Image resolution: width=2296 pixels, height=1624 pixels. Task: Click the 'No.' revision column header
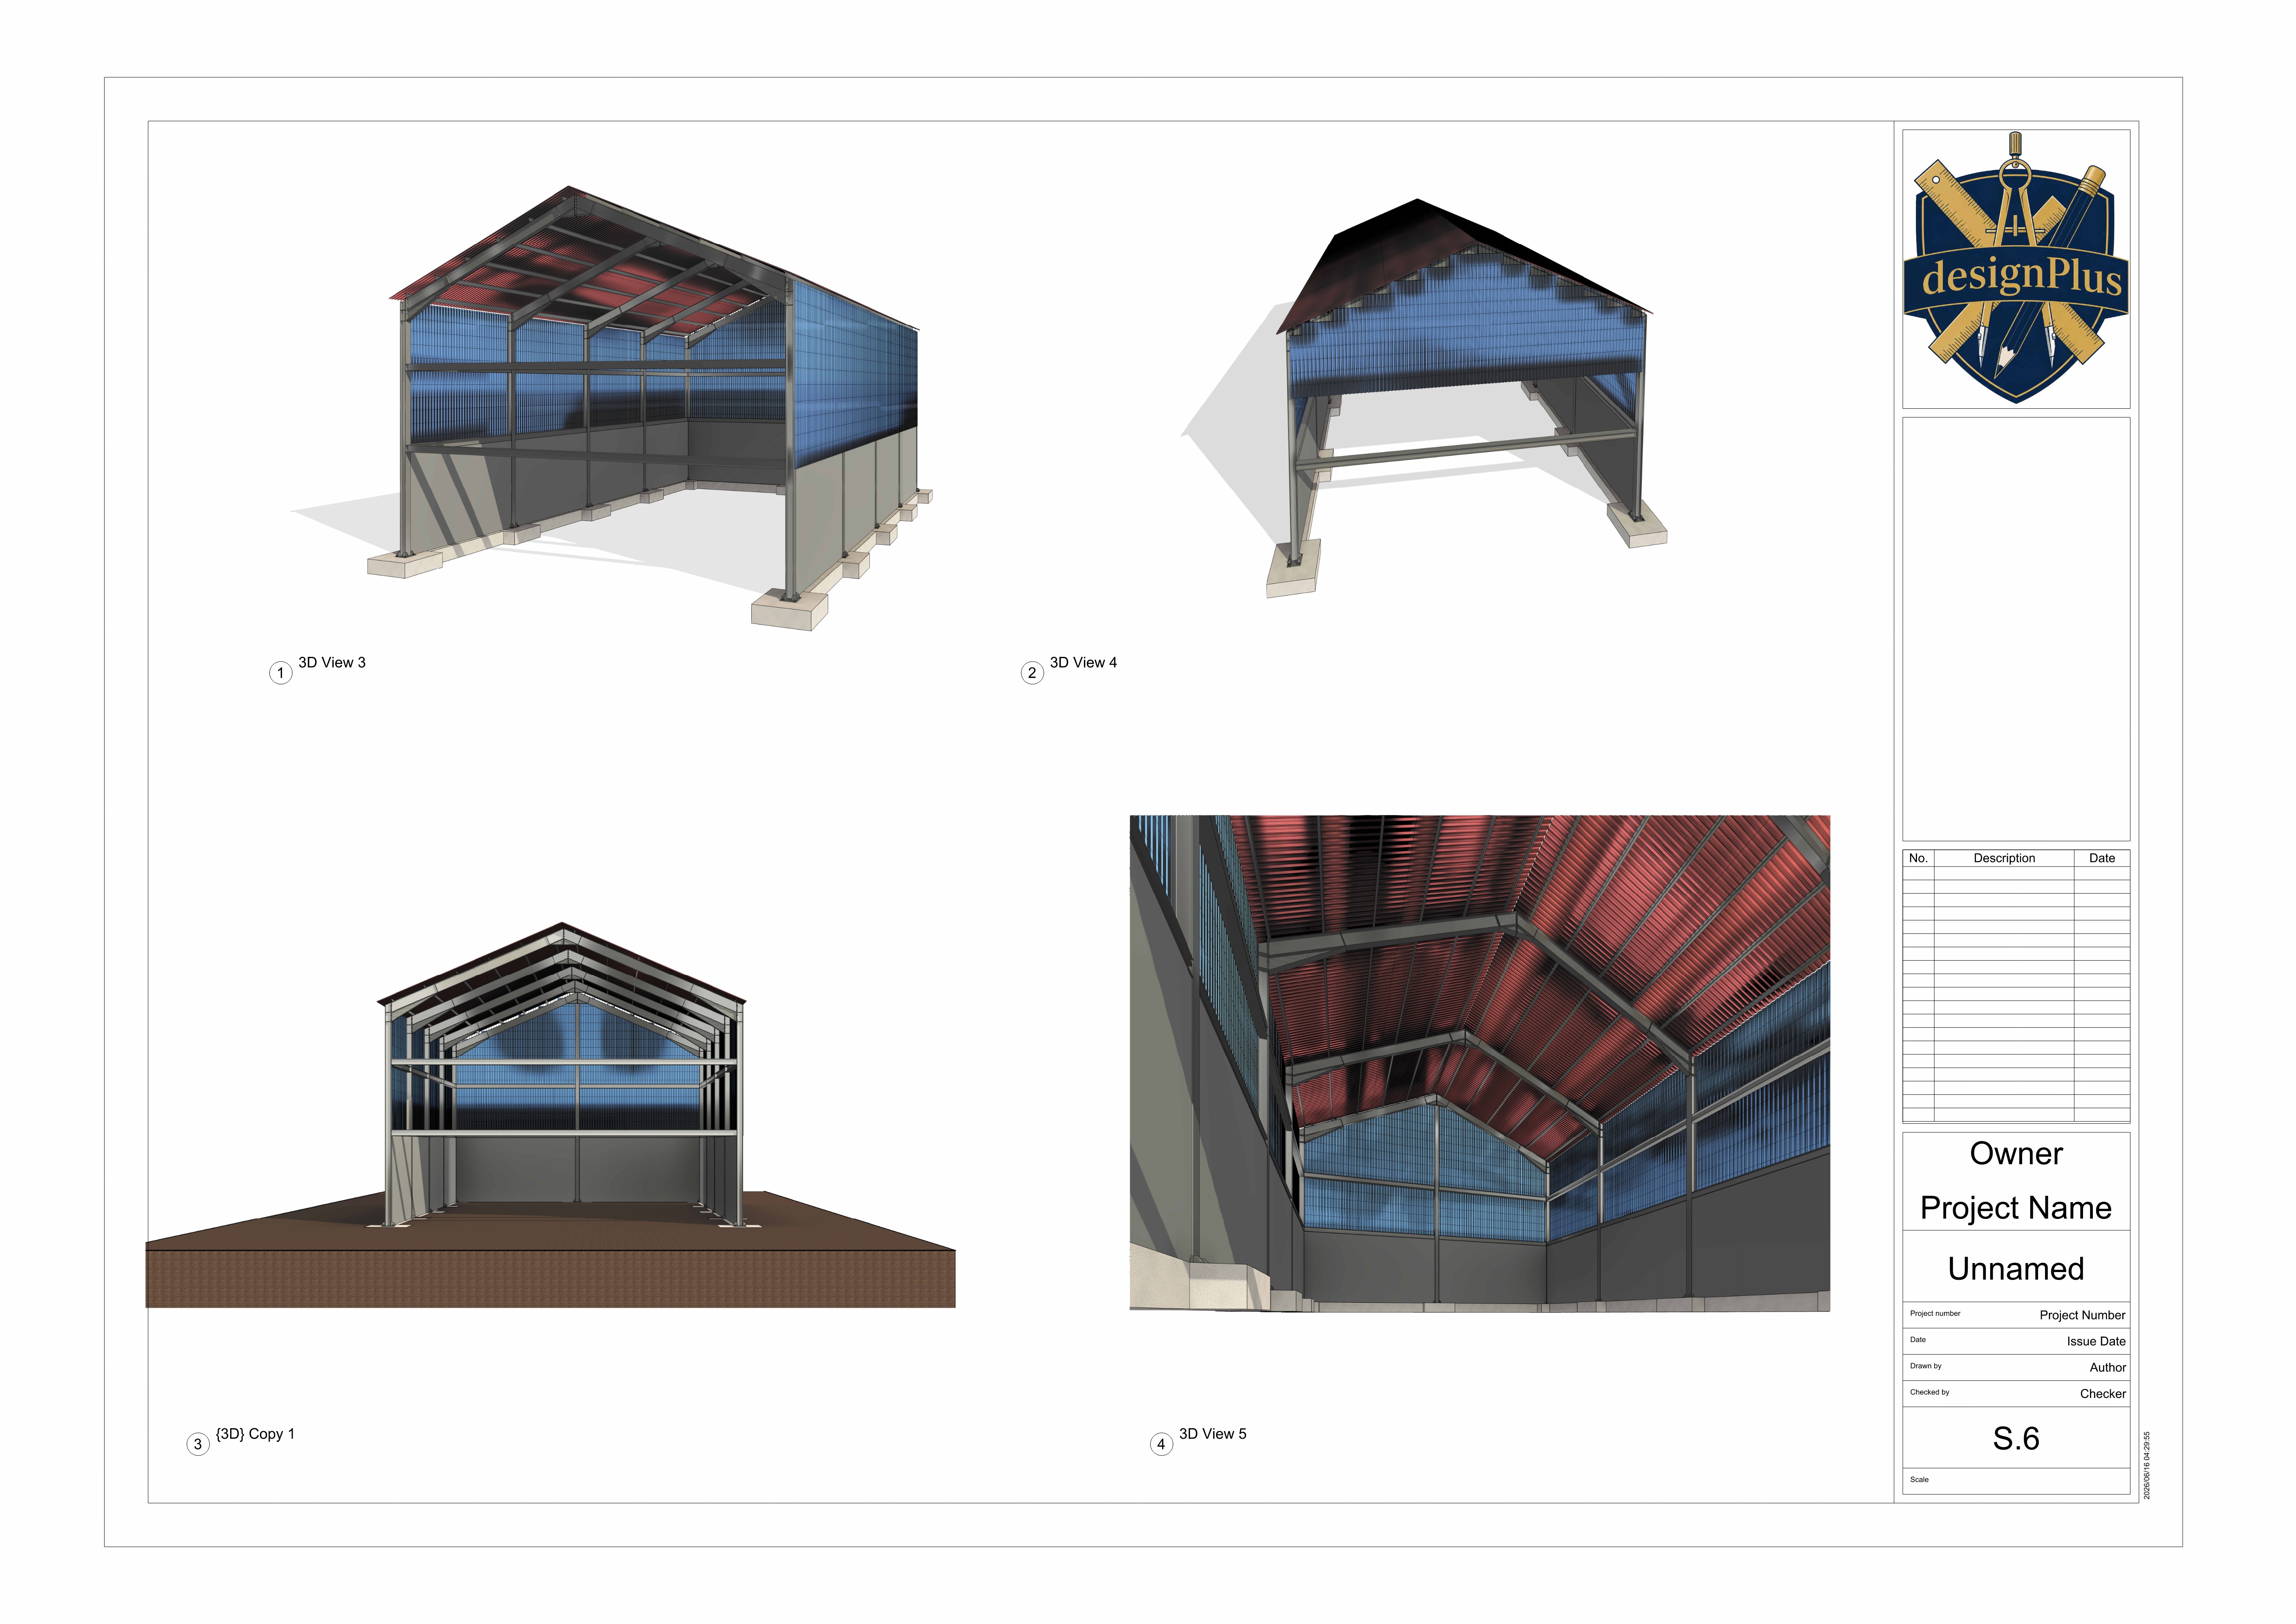coord(1918,858)
